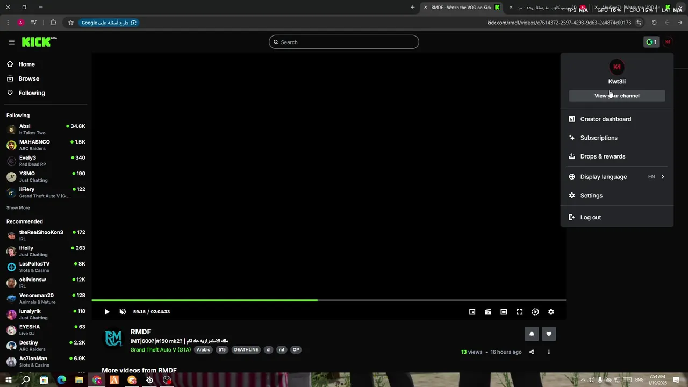Open video player settings gear
Screen dimensions: 688x387
551,312
